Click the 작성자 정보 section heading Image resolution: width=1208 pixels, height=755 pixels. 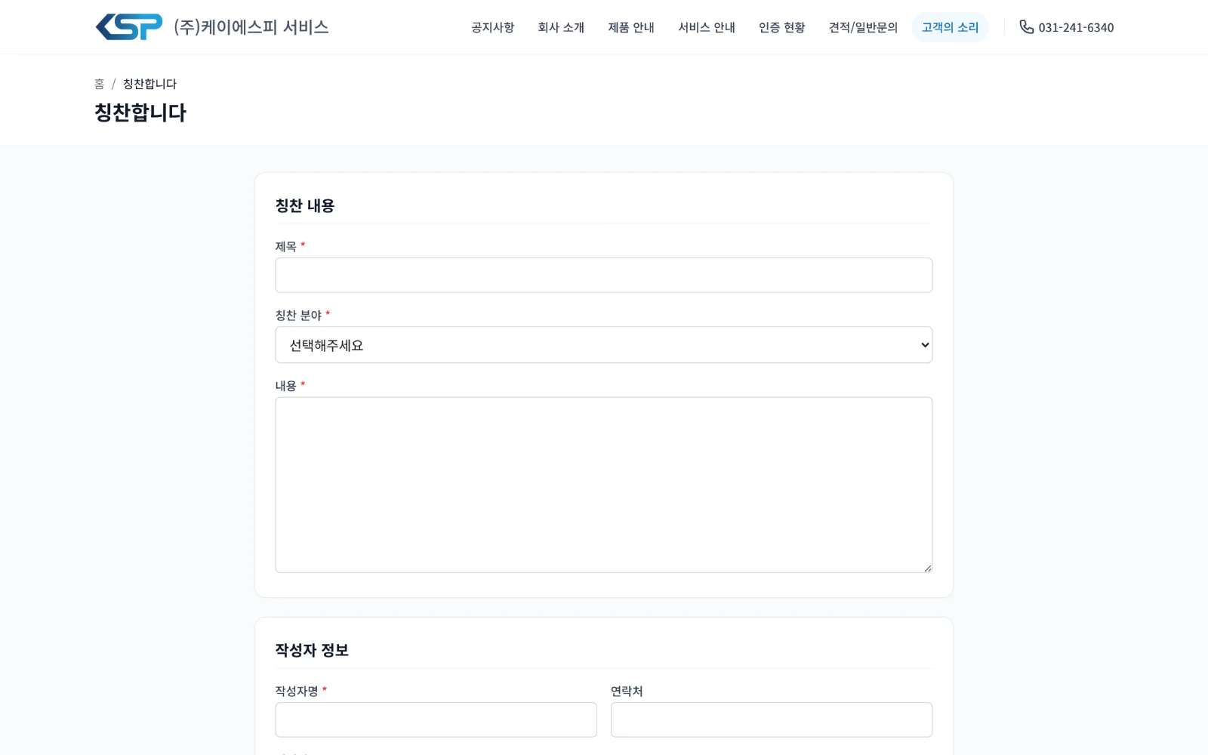tap(312, 650)
